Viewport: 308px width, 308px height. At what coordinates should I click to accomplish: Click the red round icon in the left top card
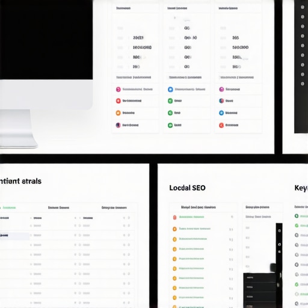click(x=119, y=101)
